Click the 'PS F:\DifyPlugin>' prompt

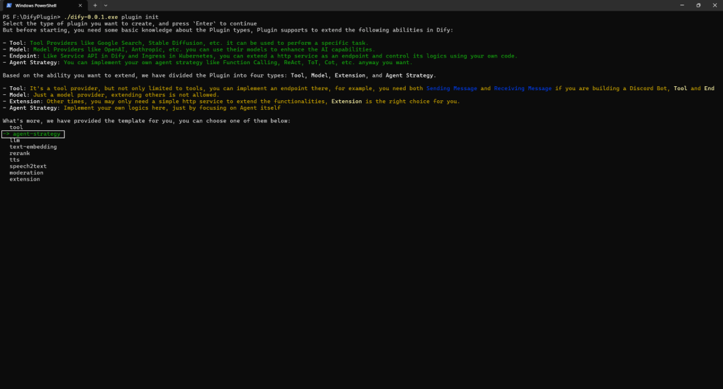(x=31, y=17)
